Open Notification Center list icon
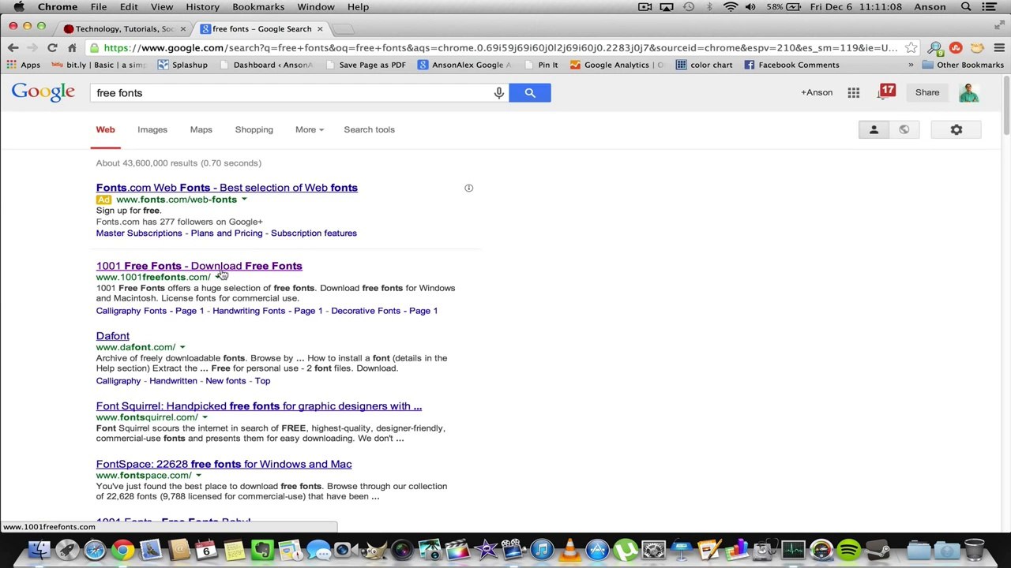1011x568 pixels. click(x=990, y=7)
